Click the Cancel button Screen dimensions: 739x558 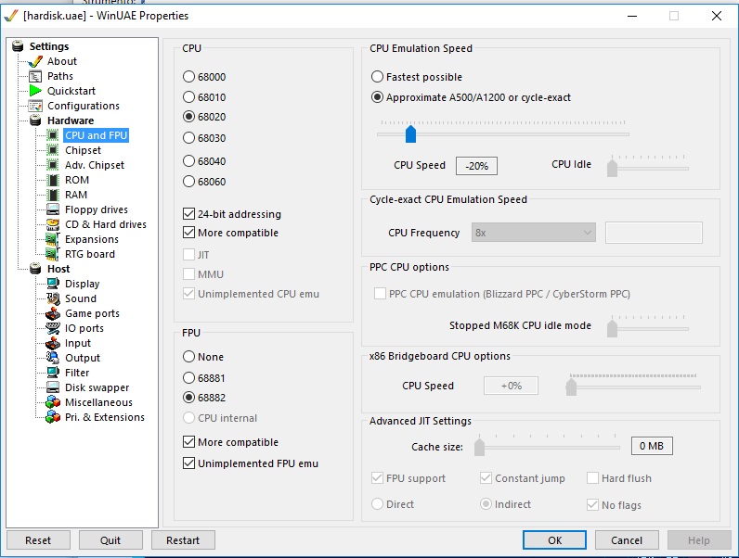tap(627, 540)
